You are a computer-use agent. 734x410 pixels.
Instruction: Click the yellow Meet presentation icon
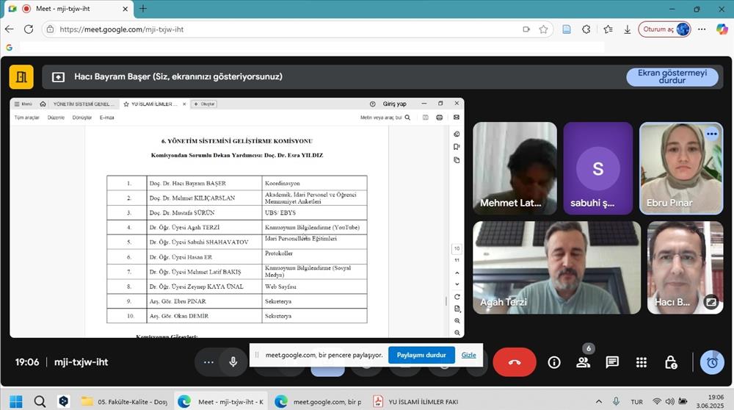coord(21,77)
